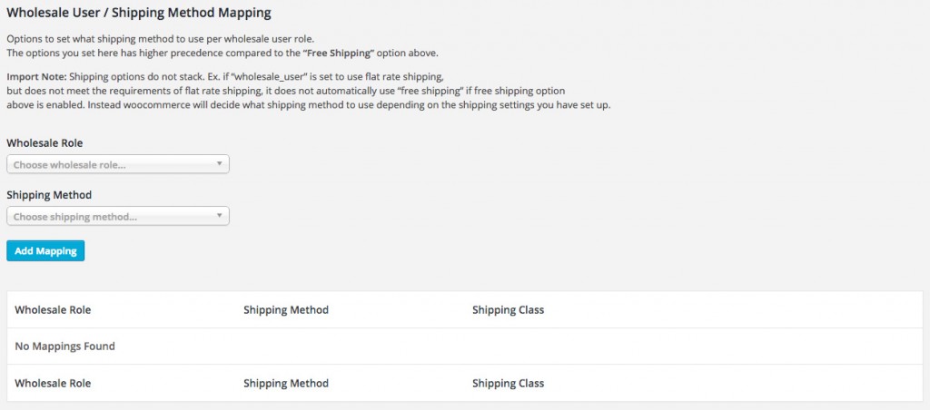Screen dimensions: 930x410
Task: Click the Wholesale User / Shipping Method Mapping heading
Action: pyautogui.click(x=139, y=12)
